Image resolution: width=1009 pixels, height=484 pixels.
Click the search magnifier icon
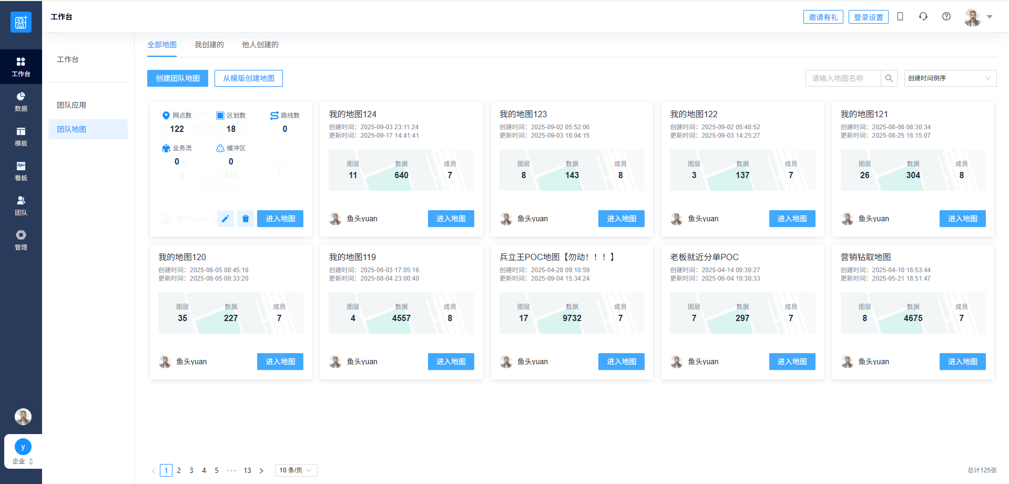click(x=889, y=78)
